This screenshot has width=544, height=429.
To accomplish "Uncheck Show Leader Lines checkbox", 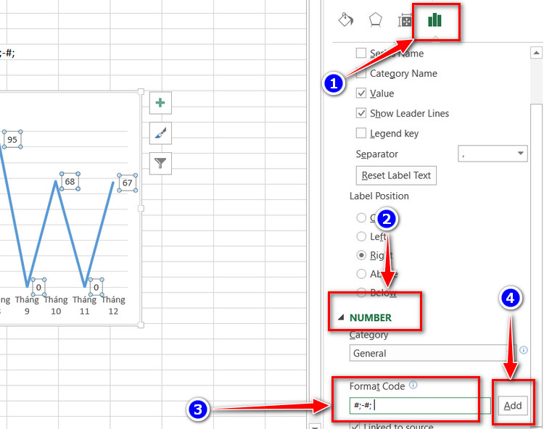I will pos(360,113).
